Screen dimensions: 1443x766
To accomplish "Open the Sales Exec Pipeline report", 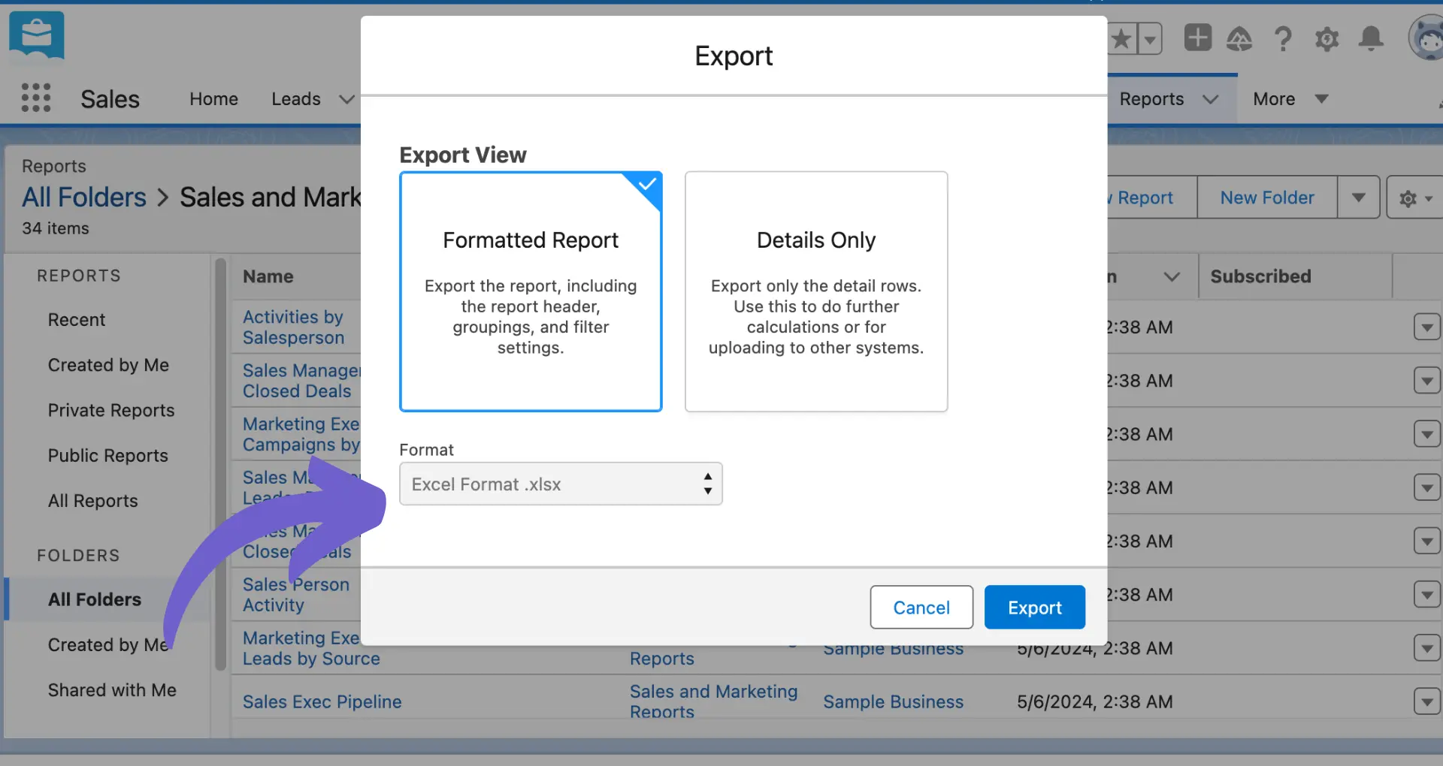I will 322,701.
